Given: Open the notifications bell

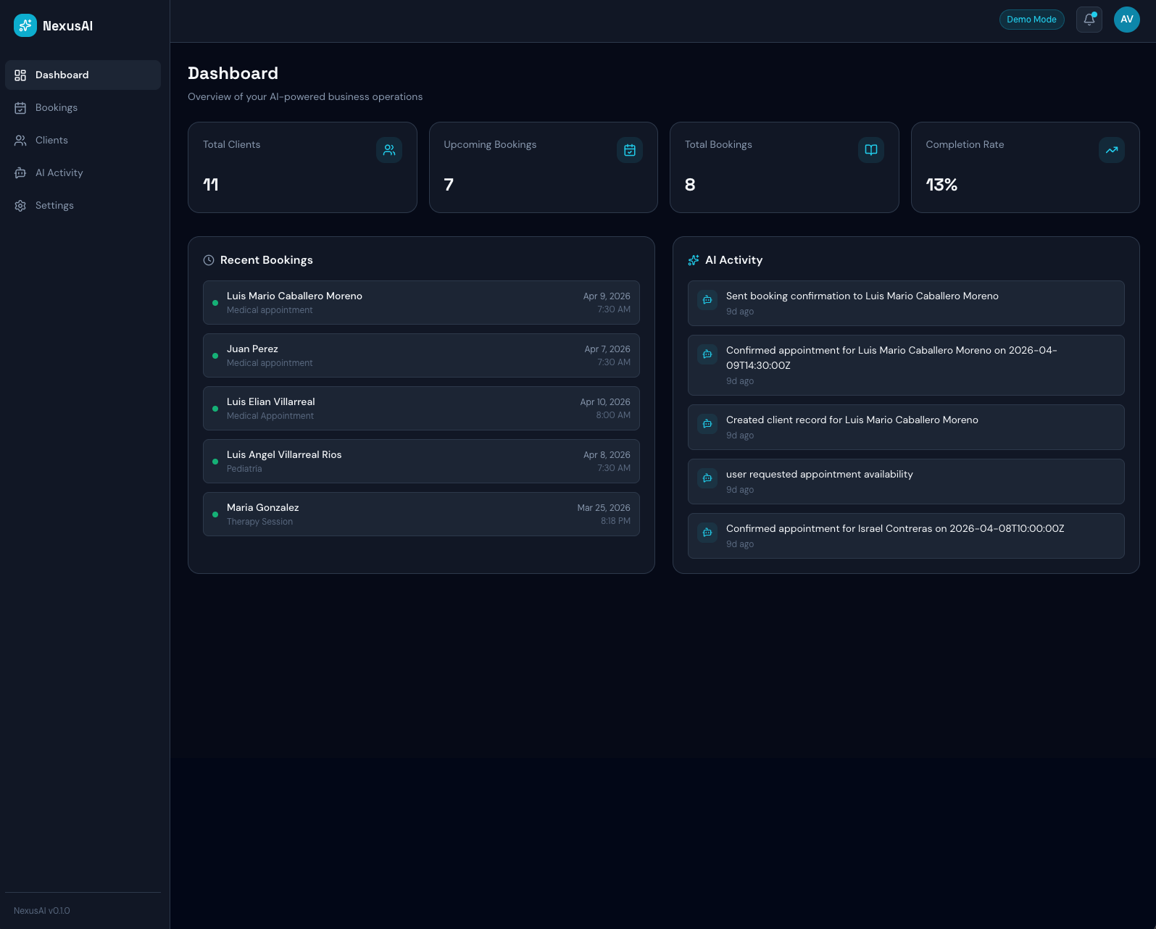Looking at the screenshot, I should click(1089, 20).
